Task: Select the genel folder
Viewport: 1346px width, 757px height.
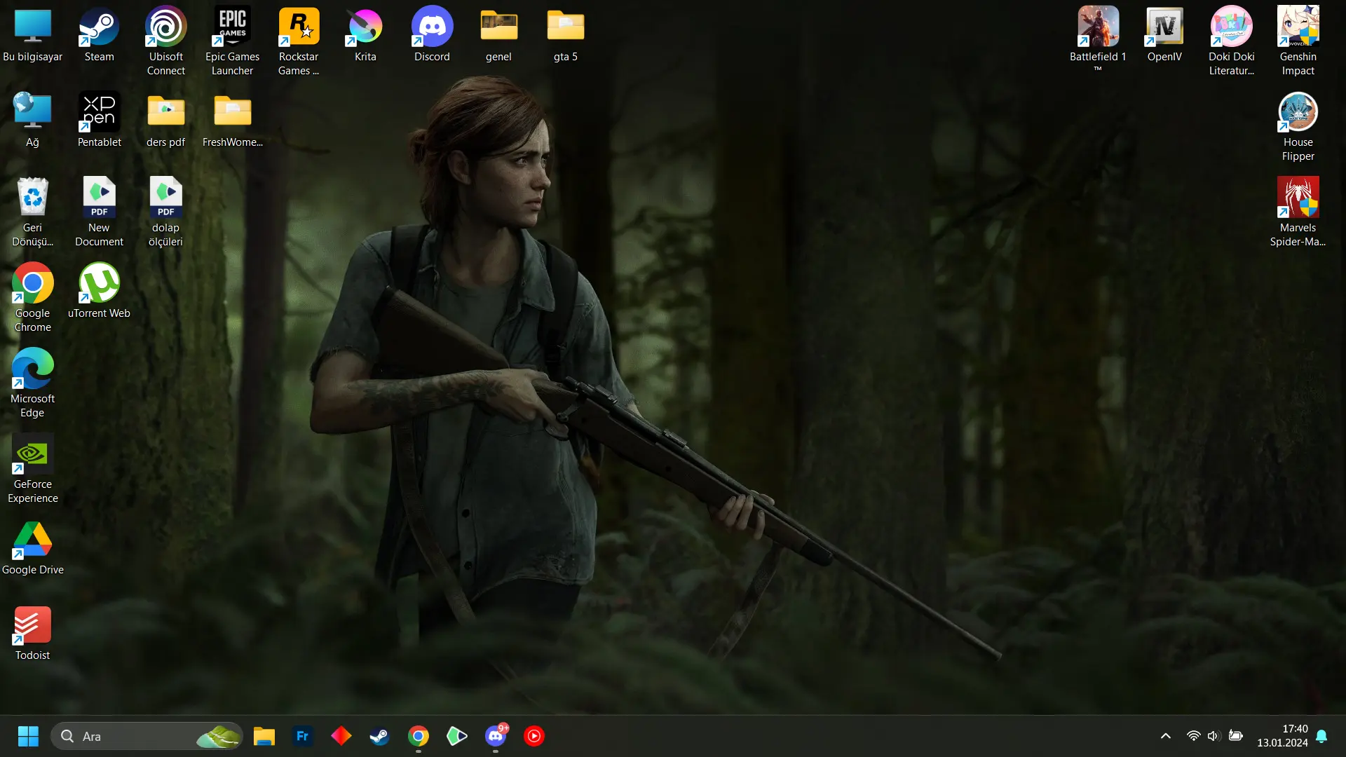Action: coord(498,35)
